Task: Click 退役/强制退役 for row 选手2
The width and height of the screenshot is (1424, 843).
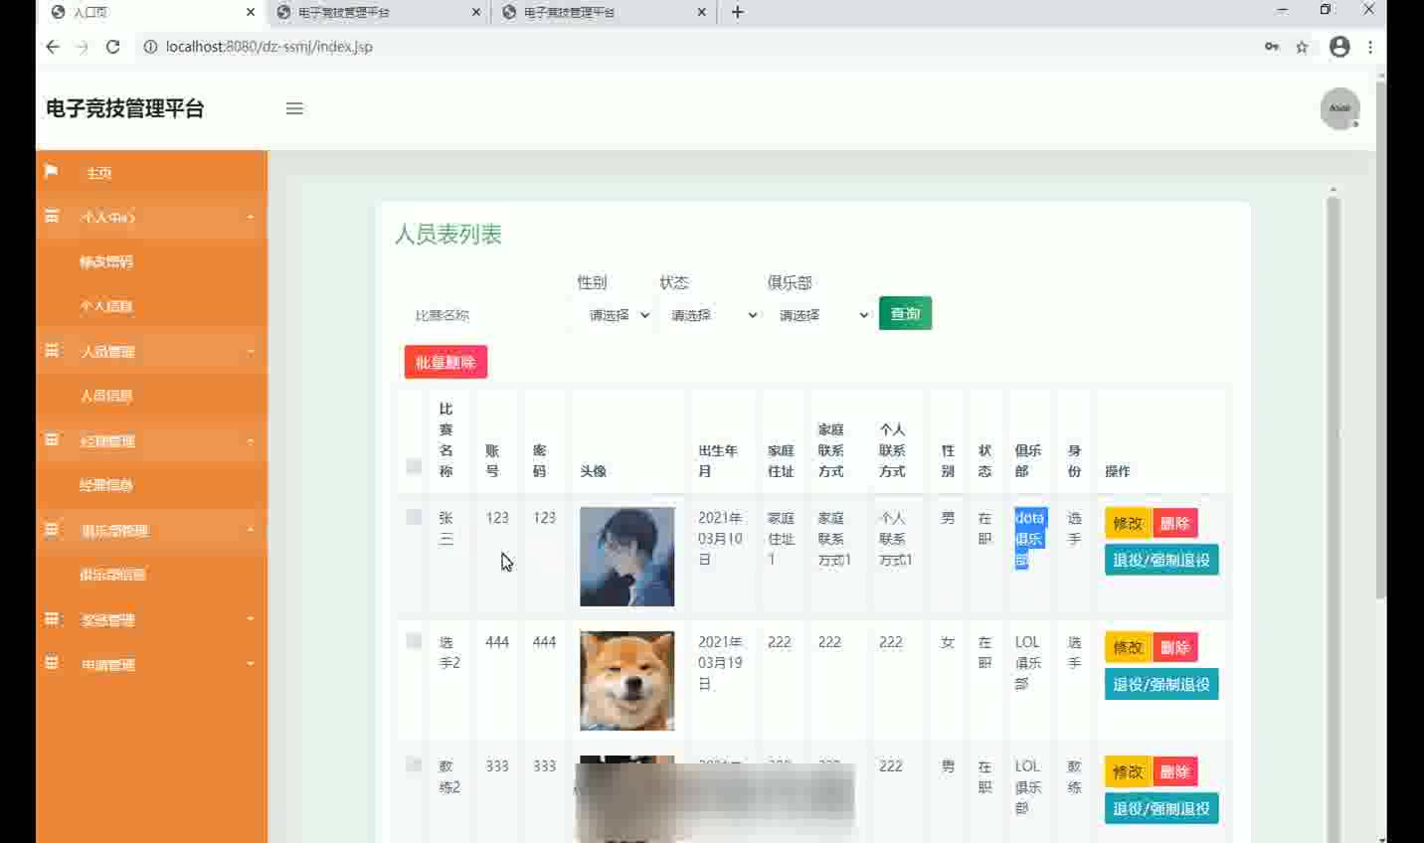Action: click(x=1161, y=684)
